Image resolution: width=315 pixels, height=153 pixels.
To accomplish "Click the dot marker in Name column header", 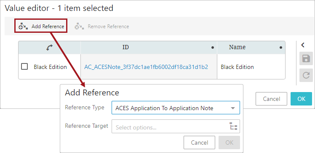I will click(281, 47).
